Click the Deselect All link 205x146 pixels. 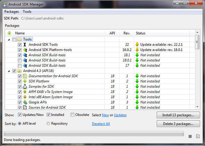101,124
